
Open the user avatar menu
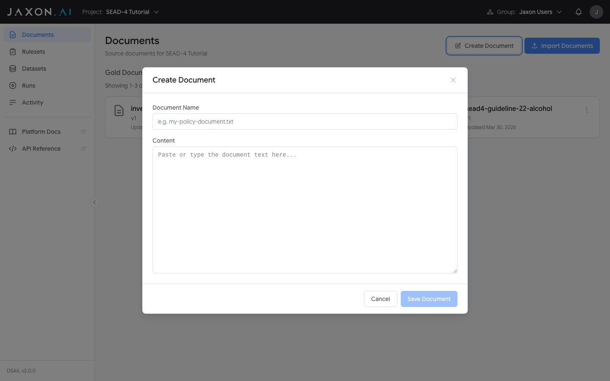coord(596,11)
